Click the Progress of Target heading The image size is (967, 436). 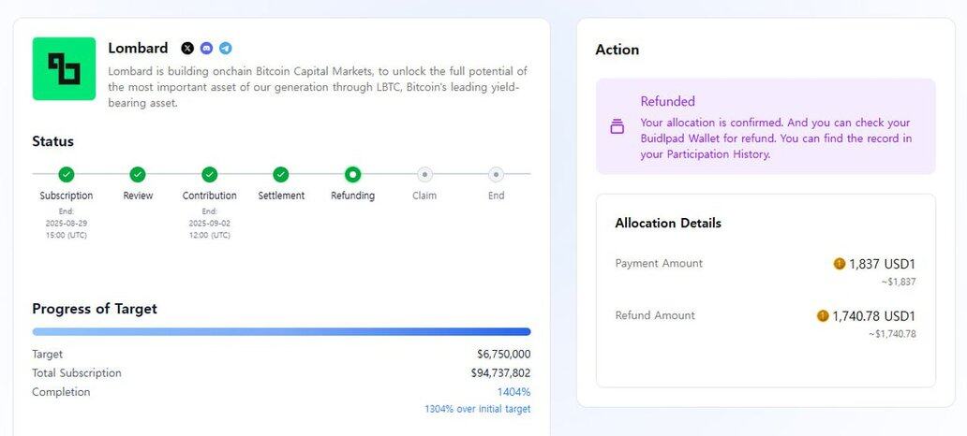(95, 309)
